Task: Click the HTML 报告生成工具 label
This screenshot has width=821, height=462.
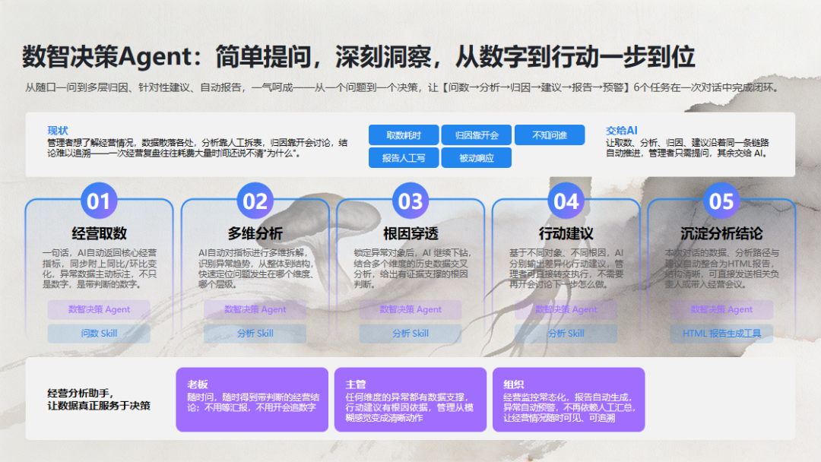Action: coord(721,334)
